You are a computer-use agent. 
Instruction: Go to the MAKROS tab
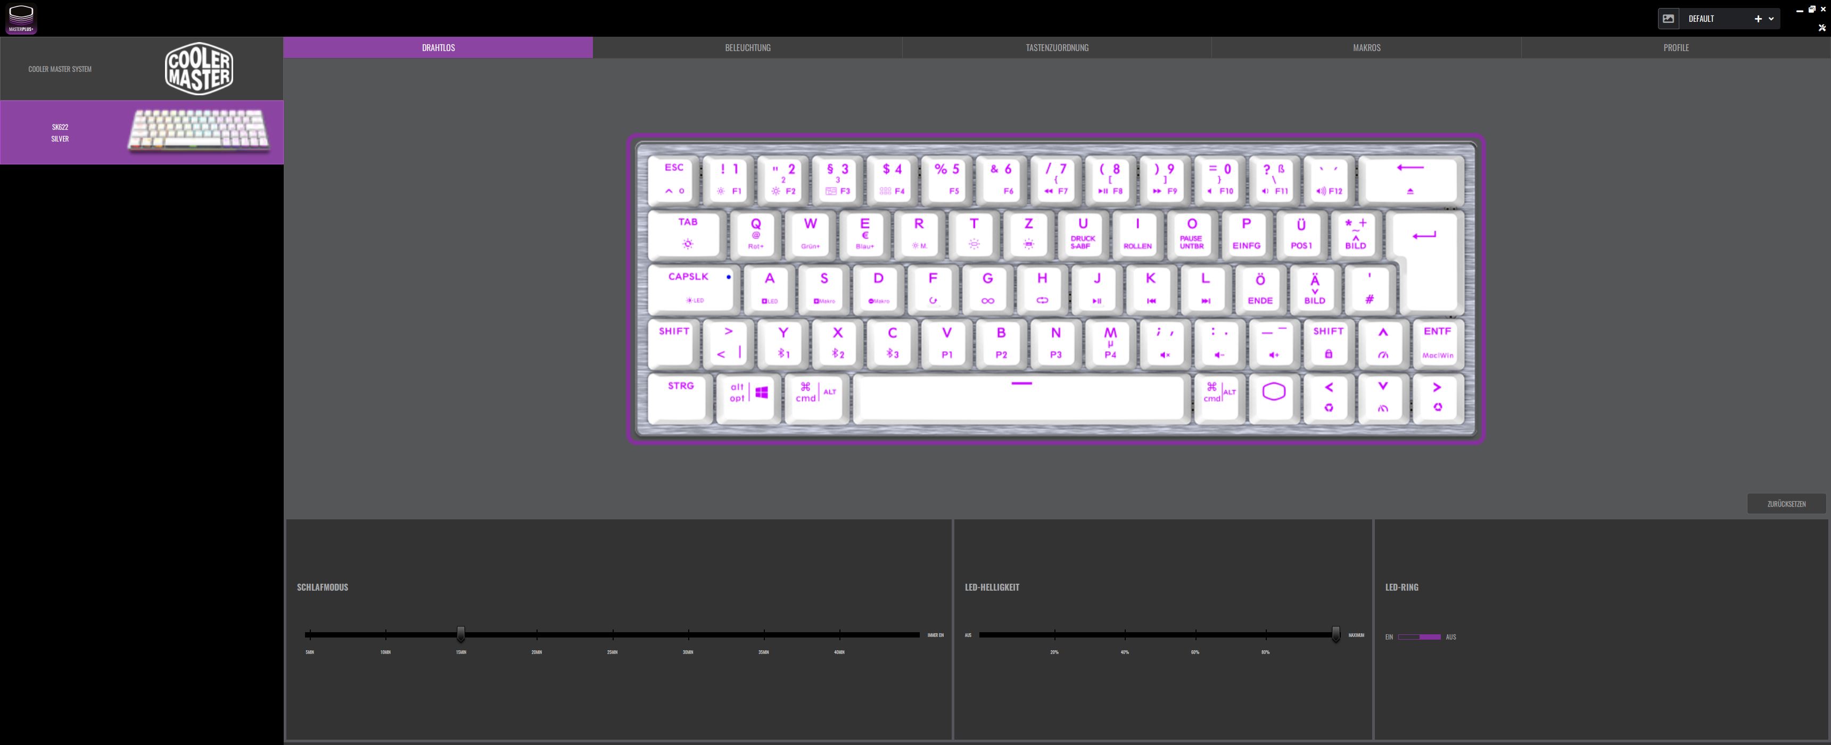coord(1366,48)
